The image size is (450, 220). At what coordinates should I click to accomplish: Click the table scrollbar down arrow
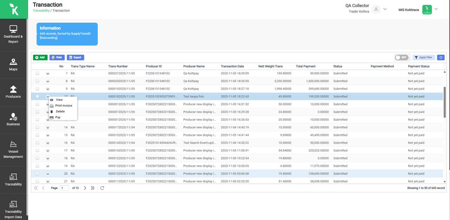point(445,182)
